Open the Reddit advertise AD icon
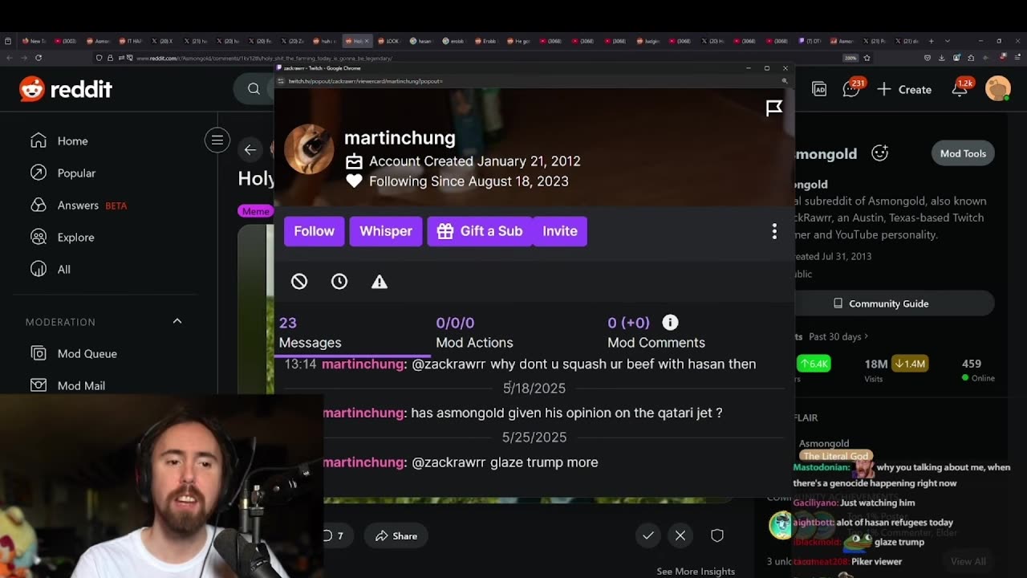 pyautogui.click(x=819, y=89)
